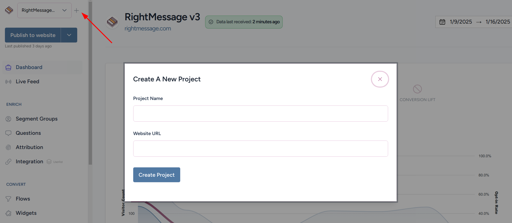The width and height of the screenshot is (512, 223).
Task: Open the RightMessage project dropdown
Action: coord(44,10)
